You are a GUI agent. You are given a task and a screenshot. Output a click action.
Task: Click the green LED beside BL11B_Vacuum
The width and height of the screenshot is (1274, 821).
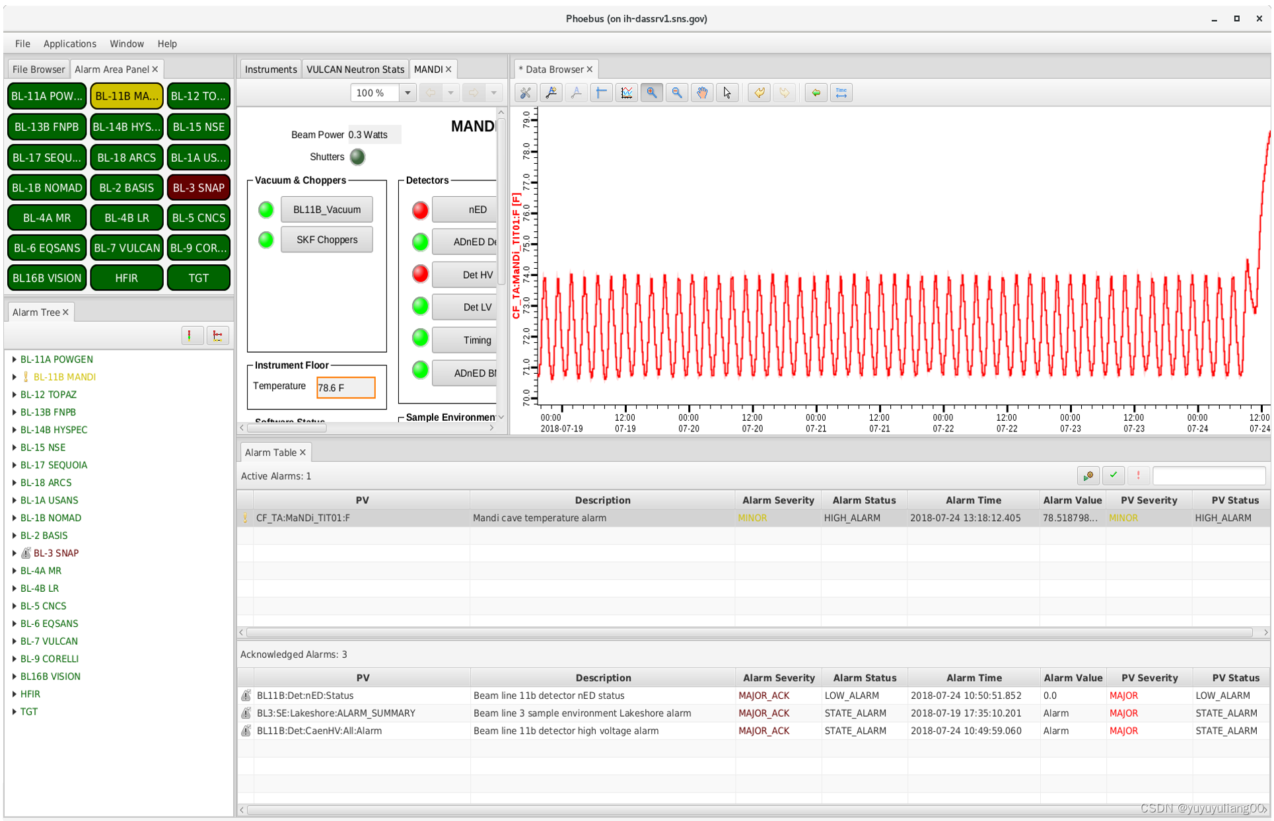[x=266, y=210]
